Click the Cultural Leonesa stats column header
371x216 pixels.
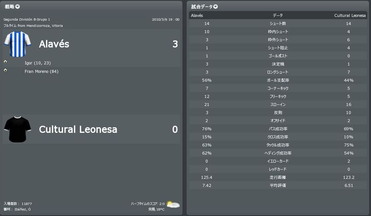[350, 15]
